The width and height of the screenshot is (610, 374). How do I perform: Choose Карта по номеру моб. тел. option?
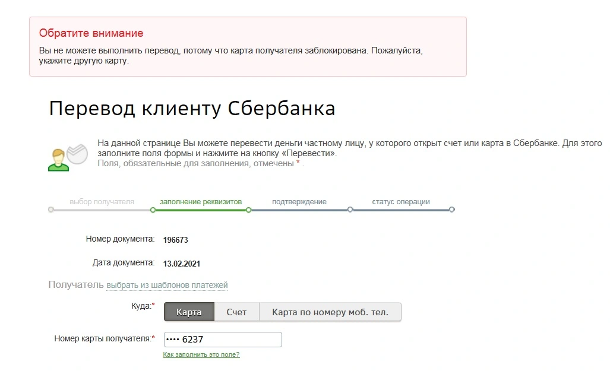click(x=330, y=312)
